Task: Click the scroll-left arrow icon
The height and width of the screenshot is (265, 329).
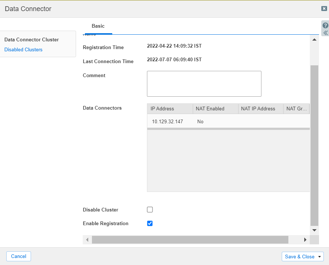Action: pos(87,239)
